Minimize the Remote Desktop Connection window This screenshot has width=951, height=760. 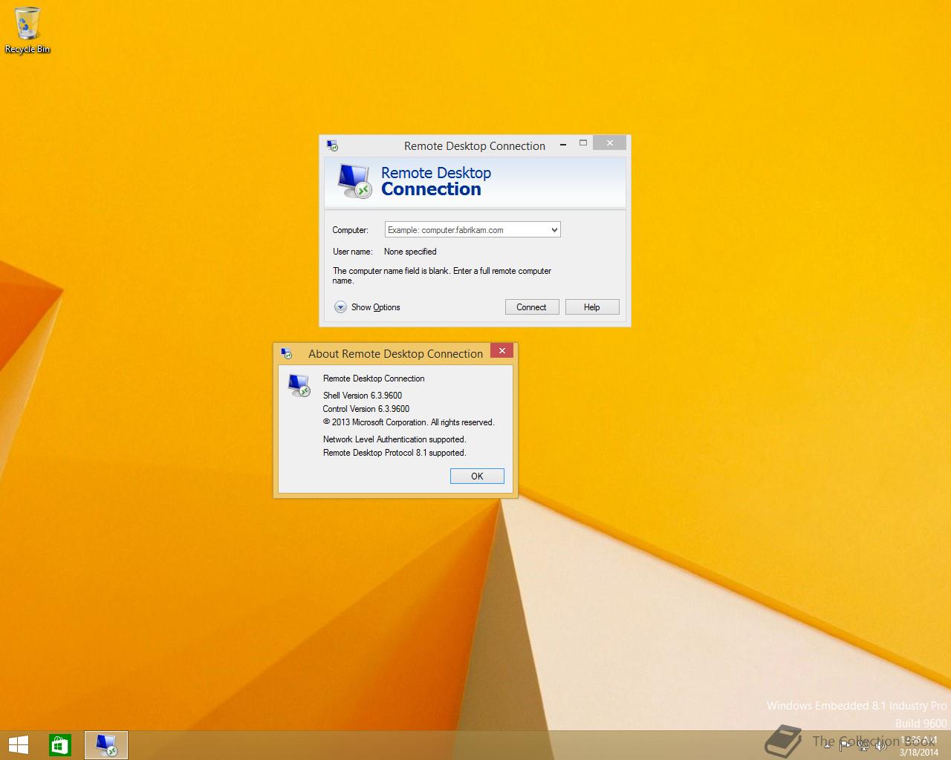563,144
